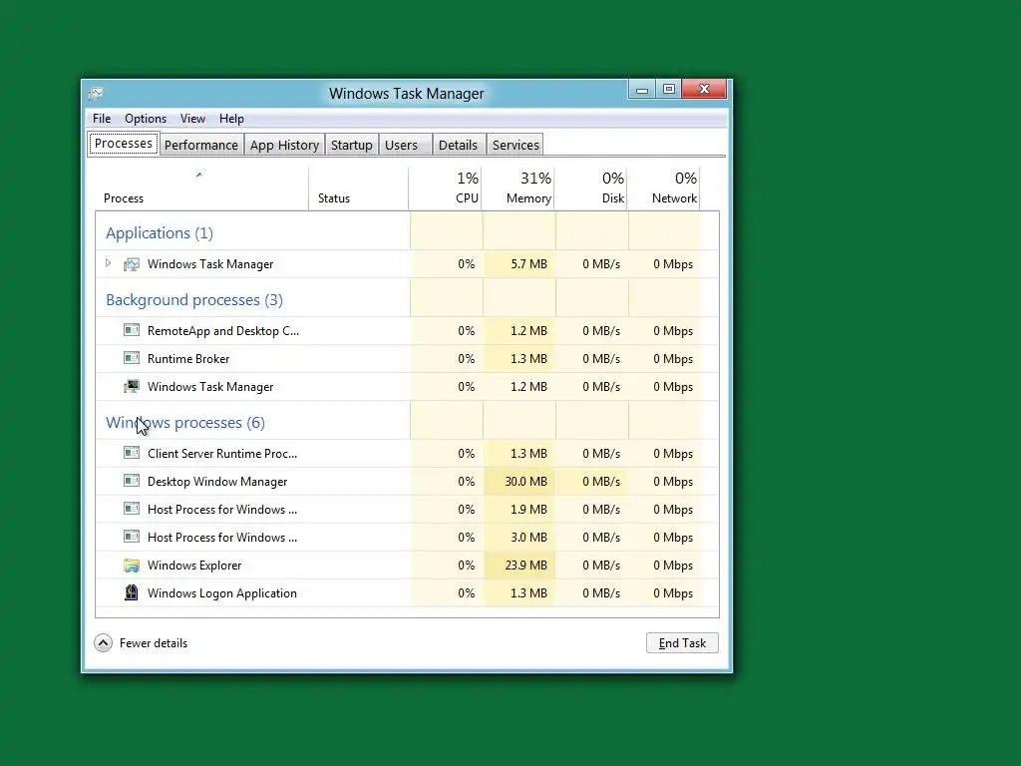
Task: Switch to the Performance tab
Action: point(201,145)
